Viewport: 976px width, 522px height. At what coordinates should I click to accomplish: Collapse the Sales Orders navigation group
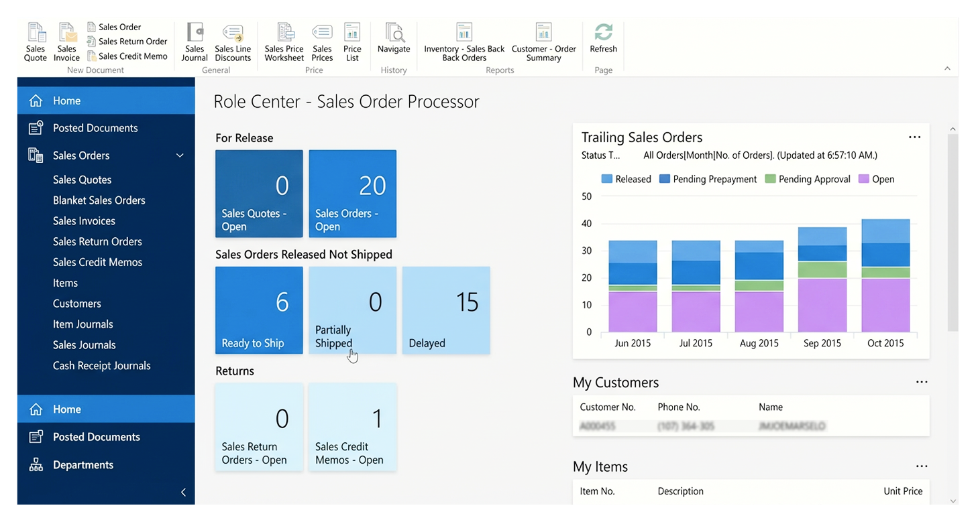pyautogui.click(x=180, y=155)
